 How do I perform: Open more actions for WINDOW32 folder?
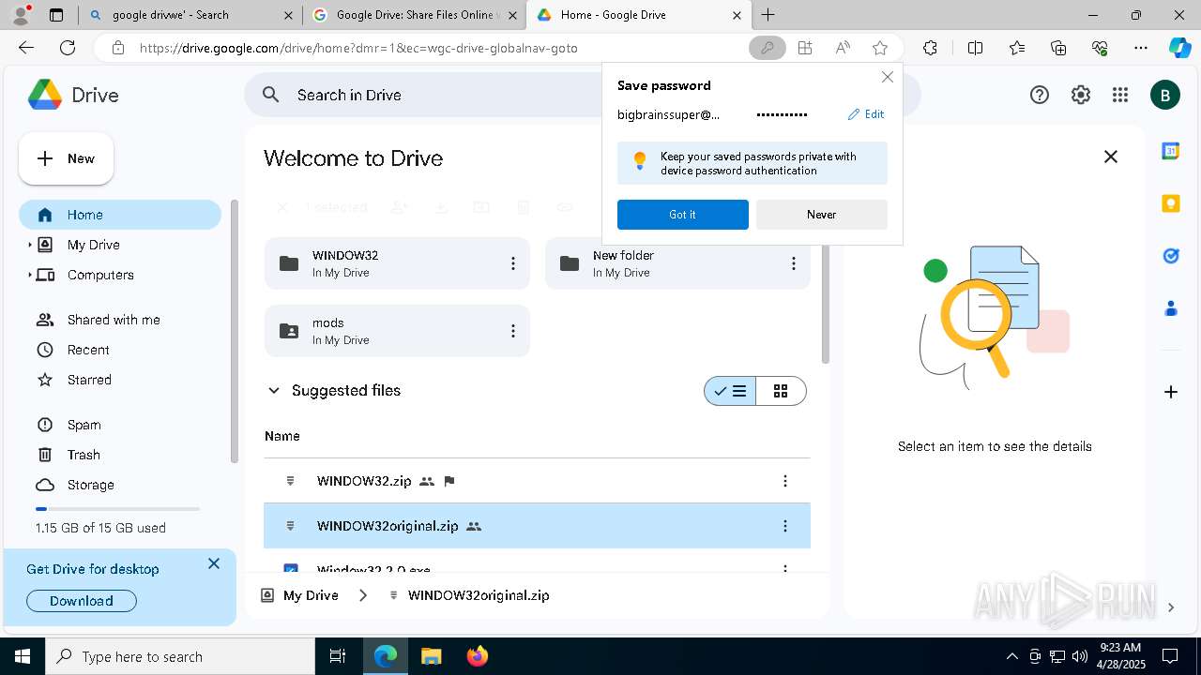[x=513, y=263]
